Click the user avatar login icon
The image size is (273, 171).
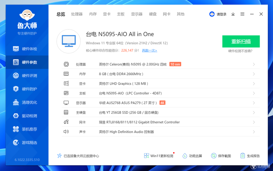click(x=212, y=14)
